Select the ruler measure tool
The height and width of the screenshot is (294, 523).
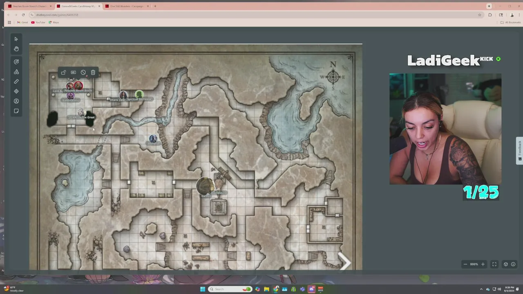pos(16,82)
